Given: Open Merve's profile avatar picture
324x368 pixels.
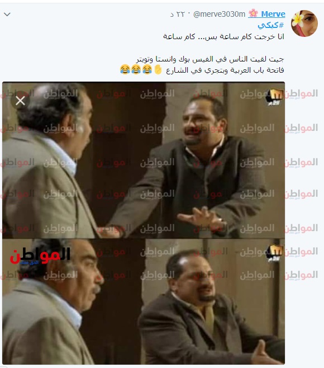Looking at the screenshot, I should 304,23.
